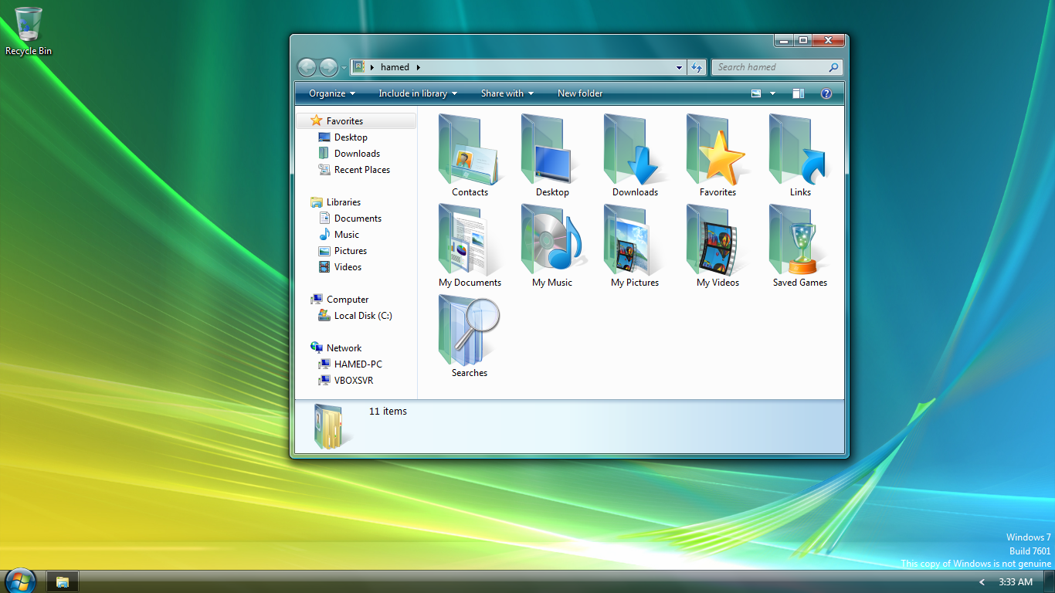1055x593 pixels.
Task: Click Windows Explorer taskbar button
Action: click(63, 582)
